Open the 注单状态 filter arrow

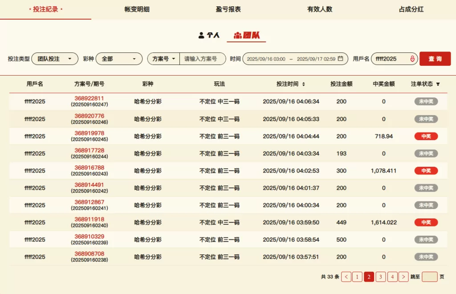438,84
